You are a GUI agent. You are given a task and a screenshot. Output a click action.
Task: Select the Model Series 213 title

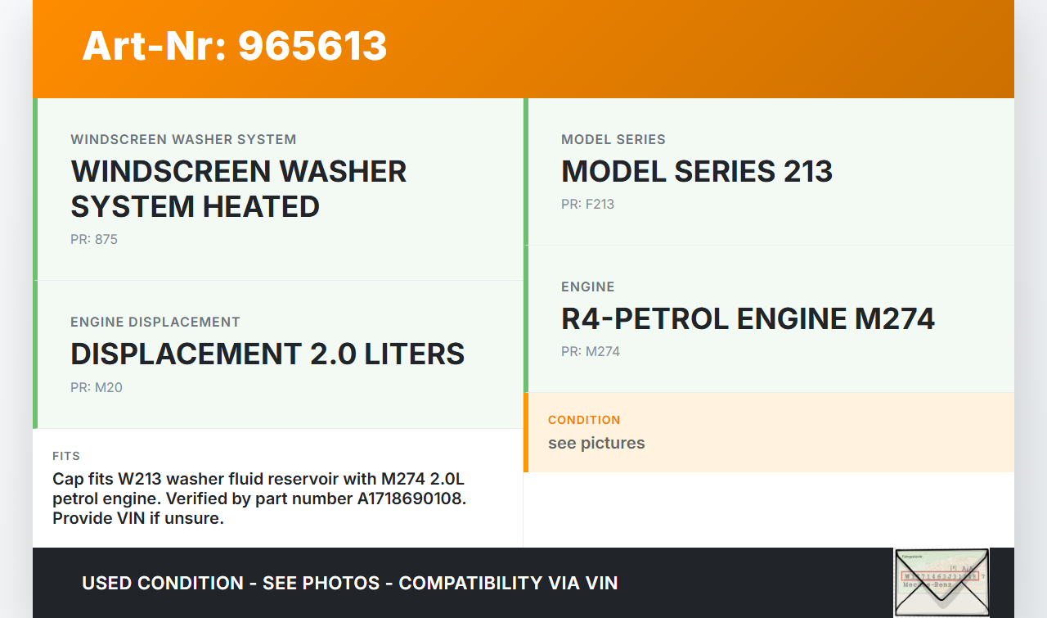pos(696,171)
